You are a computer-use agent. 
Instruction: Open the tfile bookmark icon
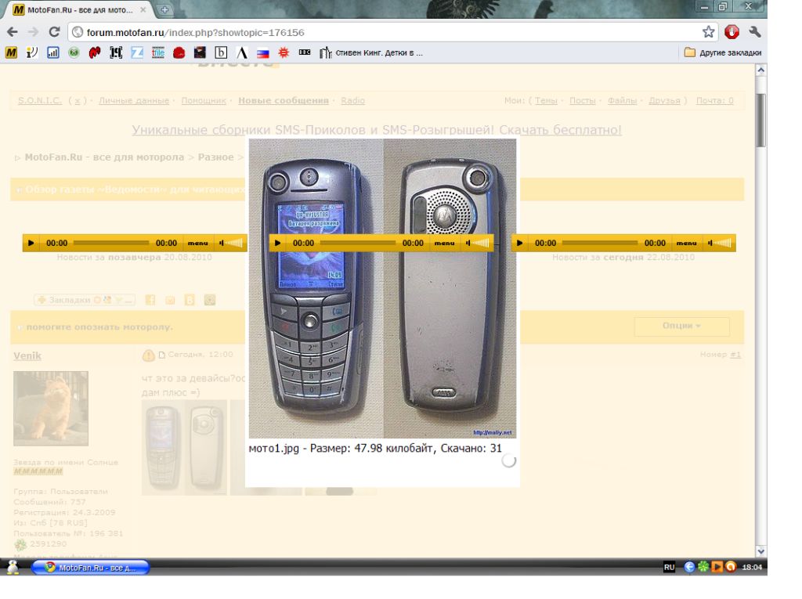158,52
